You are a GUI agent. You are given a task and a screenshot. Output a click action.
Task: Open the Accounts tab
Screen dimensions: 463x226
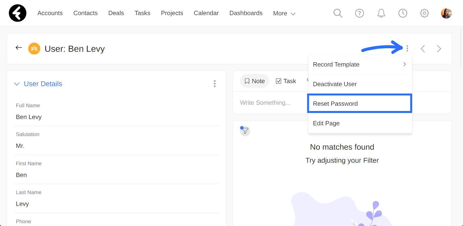click(50, 13)
